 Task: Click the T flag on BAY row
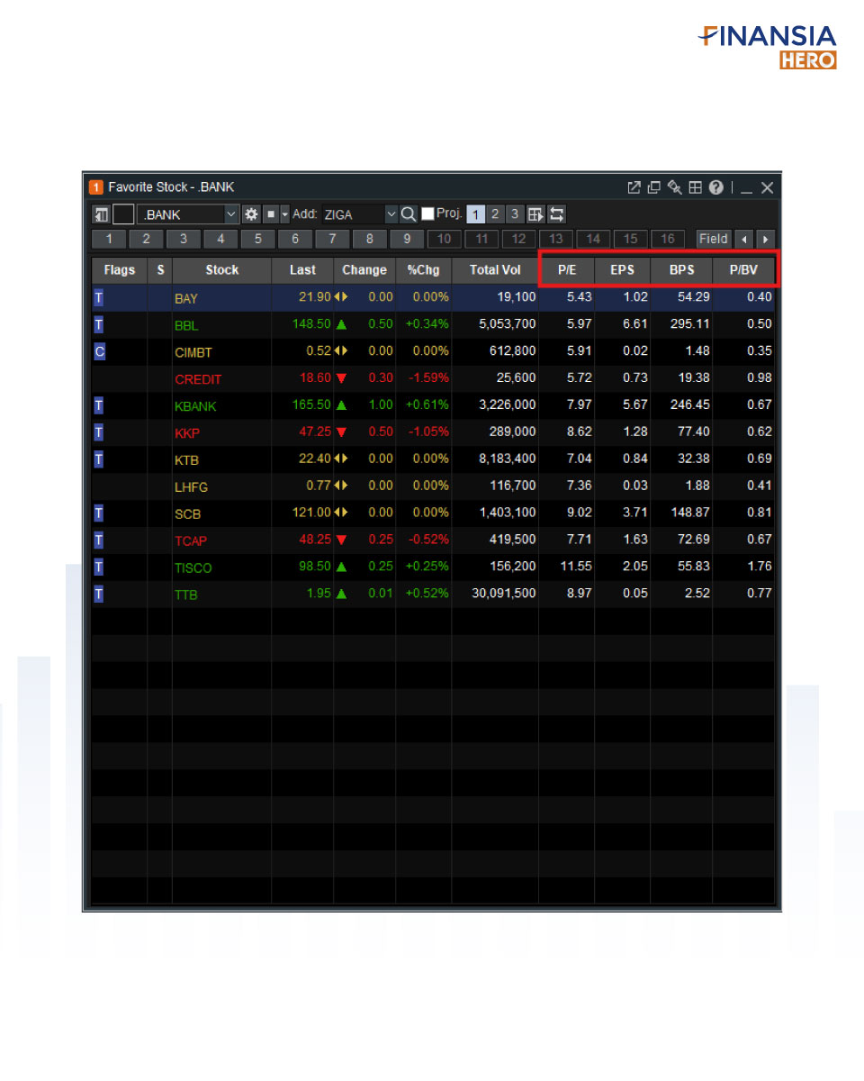point(99,297)
